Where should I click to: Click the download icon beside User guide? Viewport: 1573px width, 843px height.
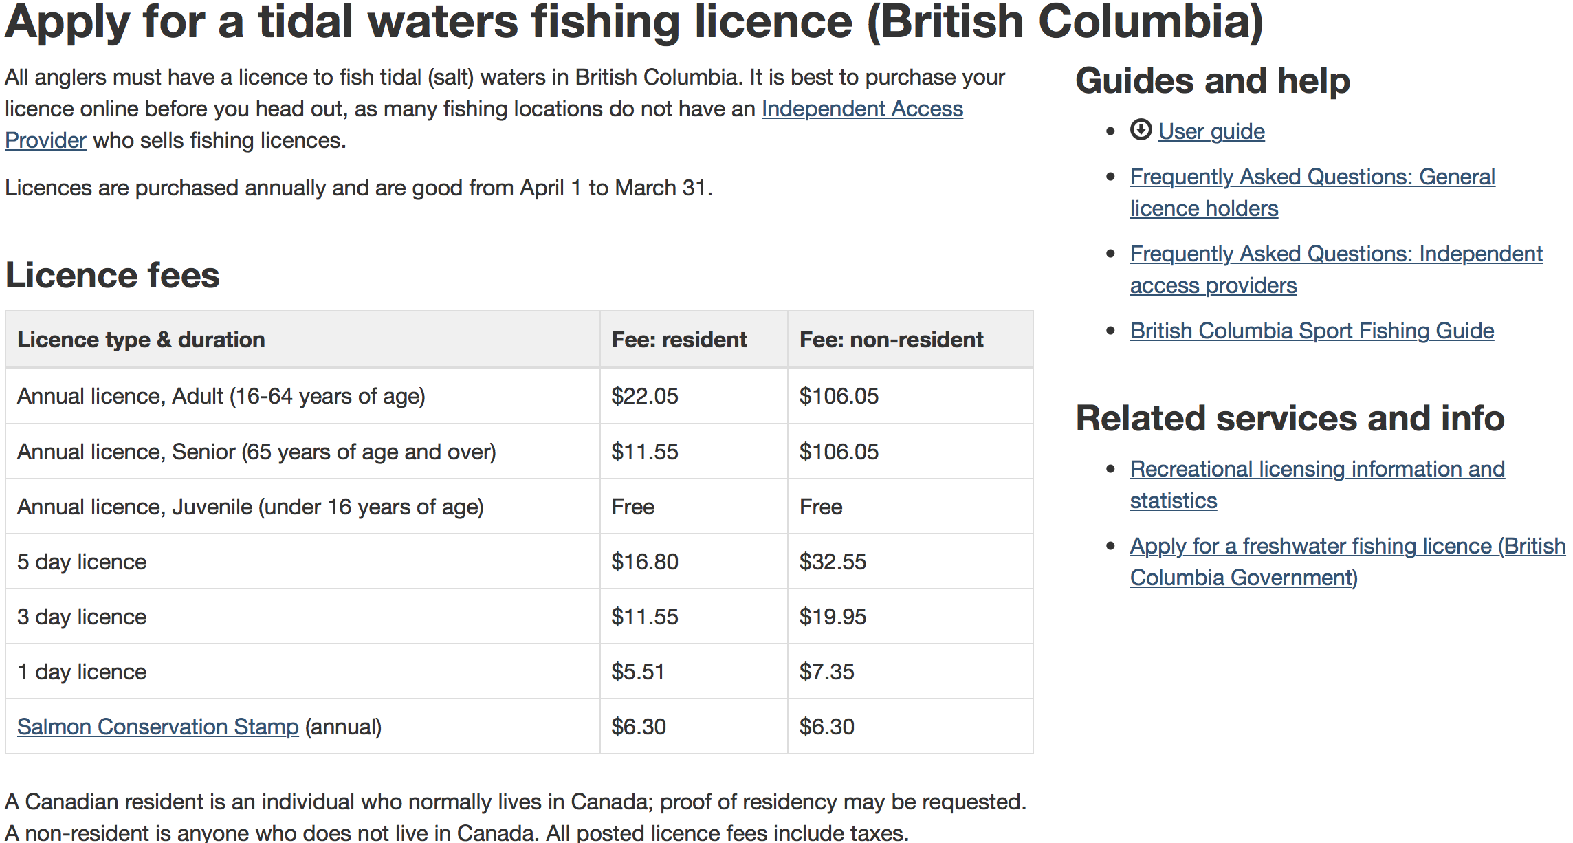tap(1141, 129)
